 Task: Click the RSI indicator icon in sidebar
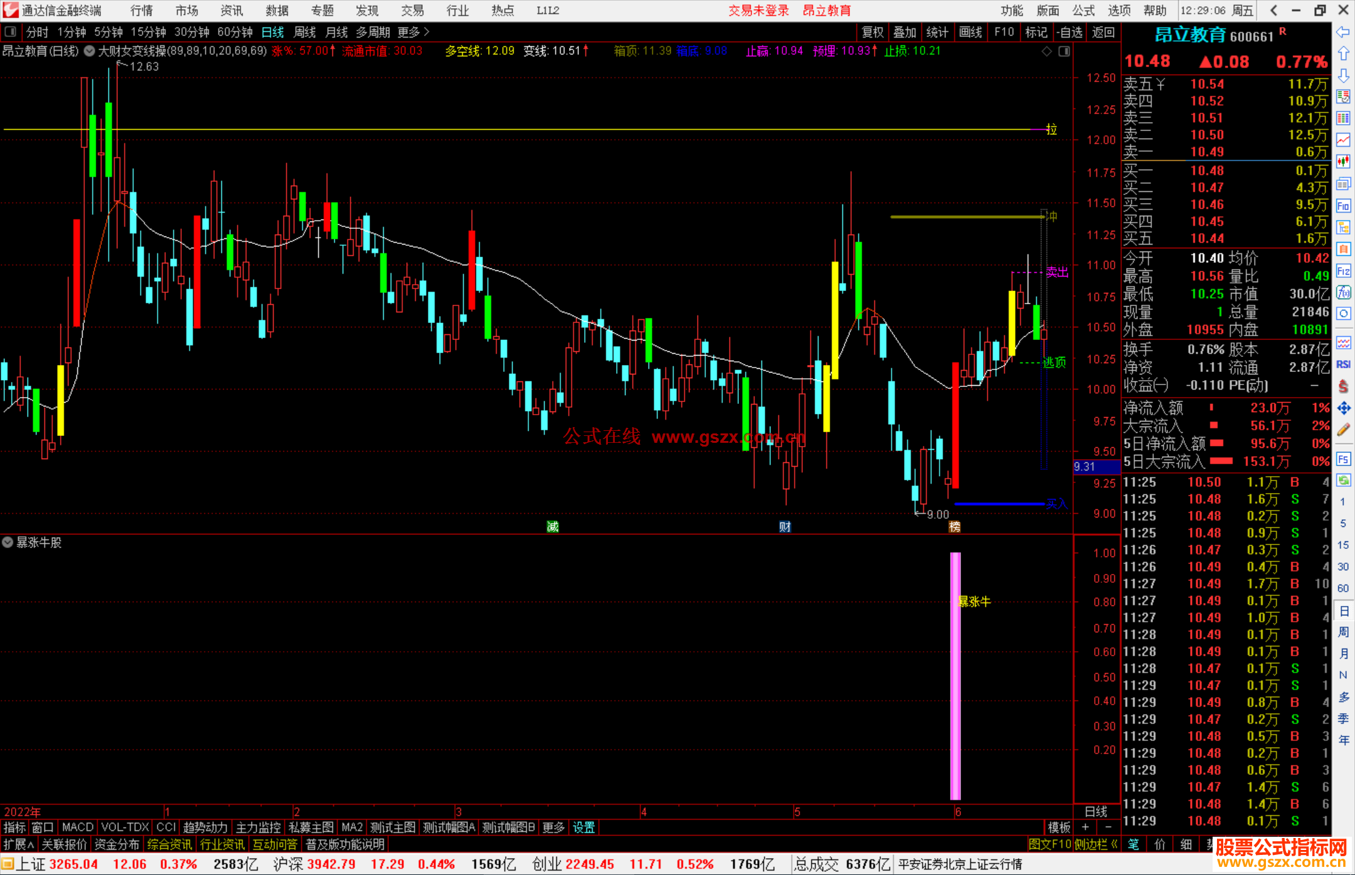(1343, 364)
